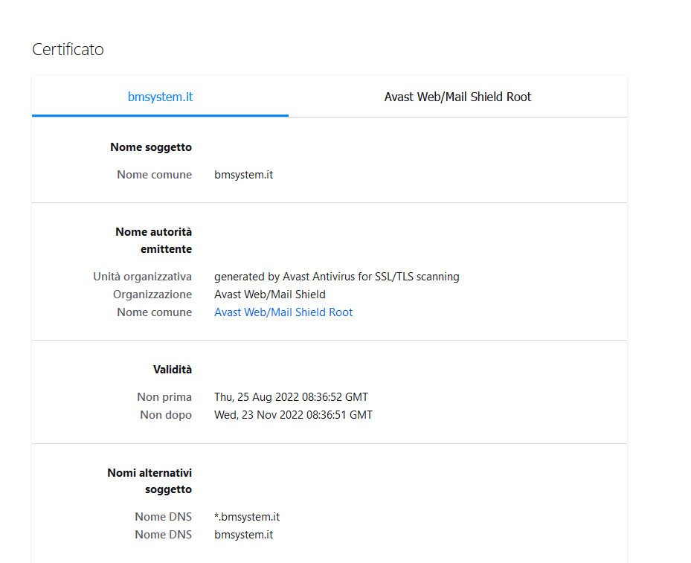Click the Nome autorità emittente heading
The height and width of the screenshot is (563, 691).
click(x=154, y=240)
